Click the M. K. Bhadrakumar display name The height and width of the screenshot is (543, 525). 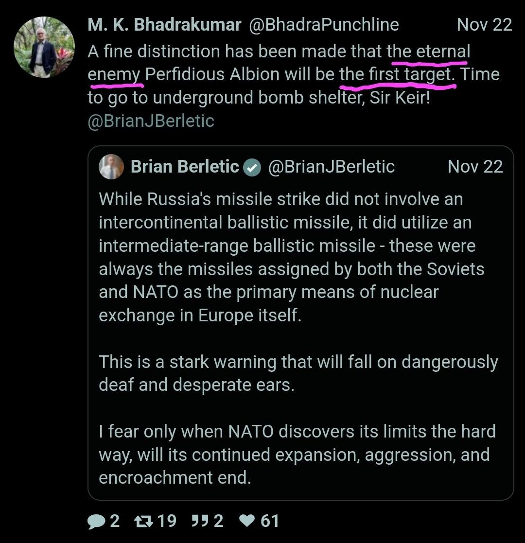[x=164, y=25]
